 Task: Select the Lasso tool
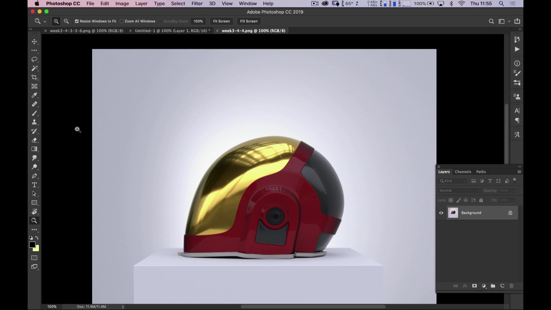34,59
